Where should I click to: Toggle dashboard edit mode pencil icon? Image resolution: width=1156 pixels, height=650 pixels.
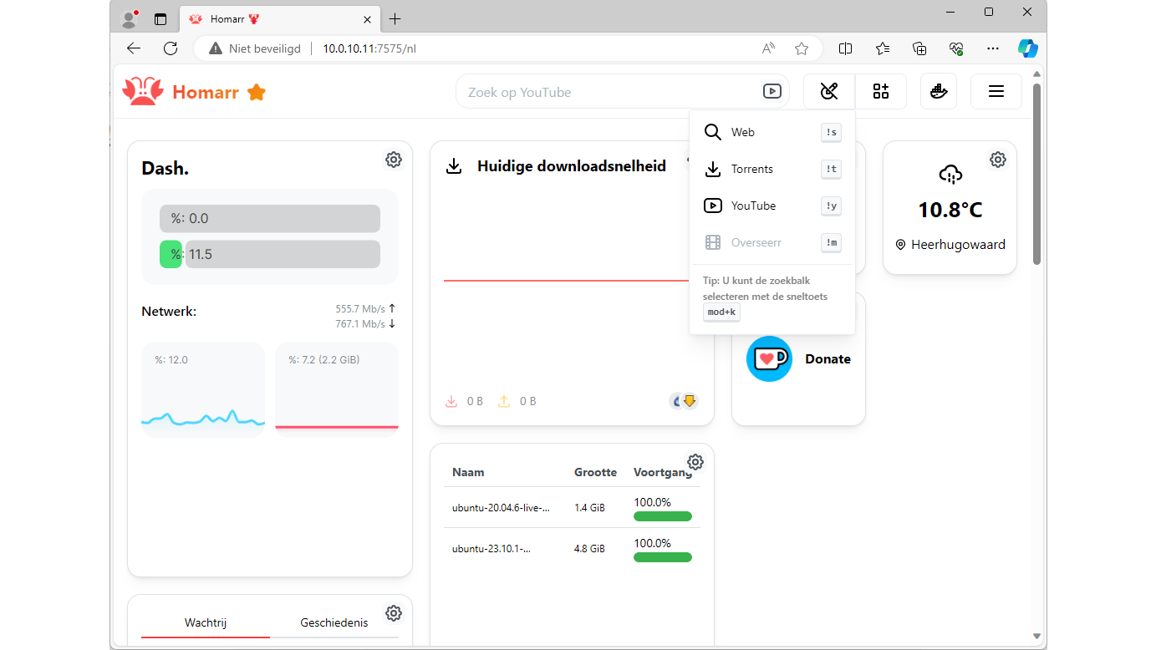pos(829,92)
